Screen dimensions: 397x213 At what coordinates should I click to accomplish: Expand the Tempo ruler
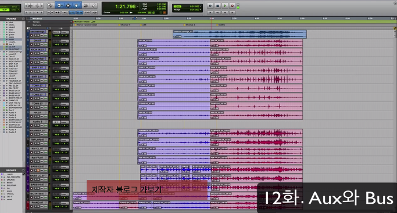coord(29,22)
